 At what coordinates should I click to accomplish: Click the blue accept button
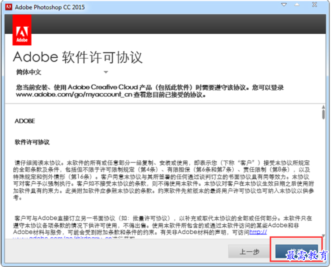point(296,251)
